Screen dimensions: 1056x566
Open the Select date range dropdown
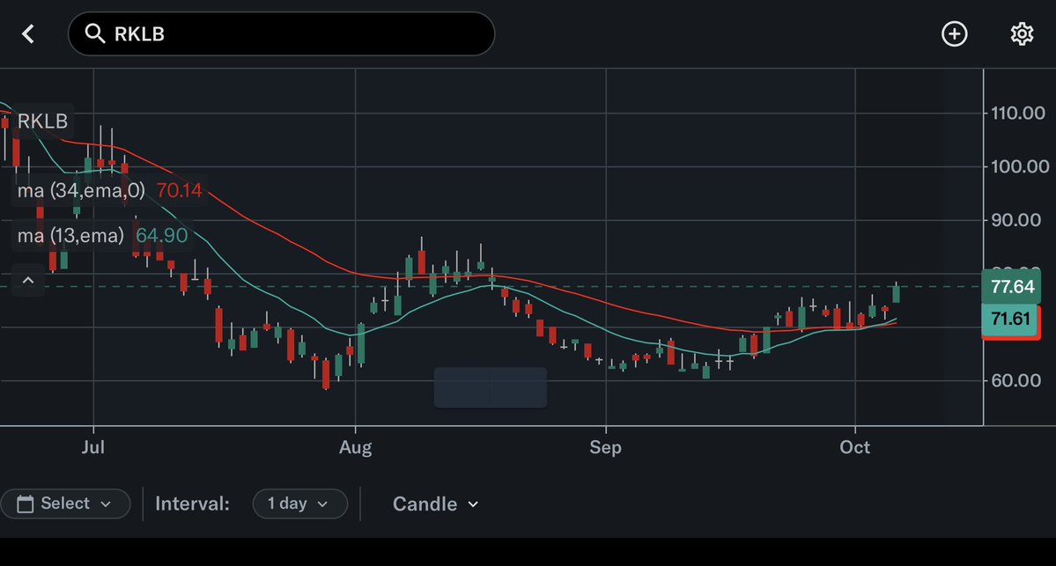click(x=65, y=504)
